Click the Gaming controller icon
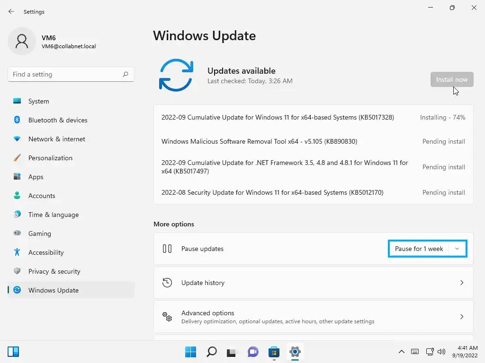The image size is (485, 363). click(x=17, y=233)
